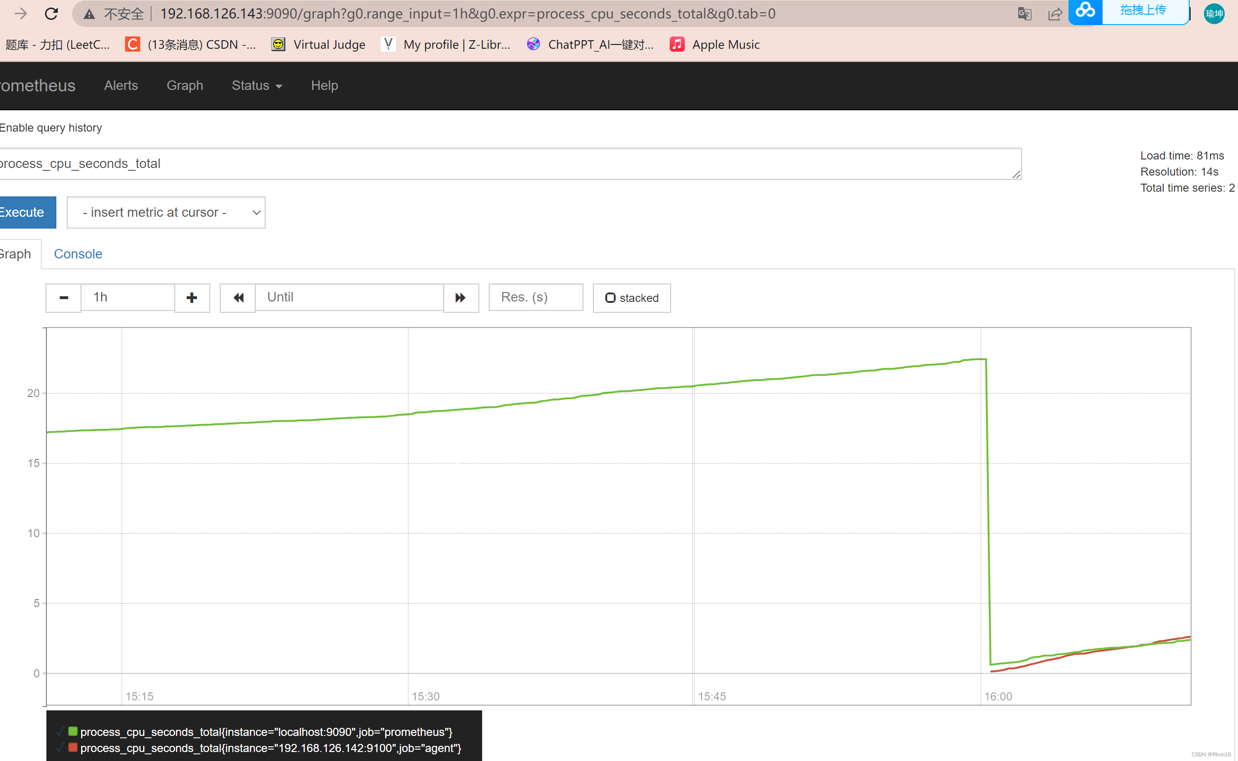Toggle the agent series checkmark in legend
The width and height of the screenshot is (1238, 761).
pos(60,747)
